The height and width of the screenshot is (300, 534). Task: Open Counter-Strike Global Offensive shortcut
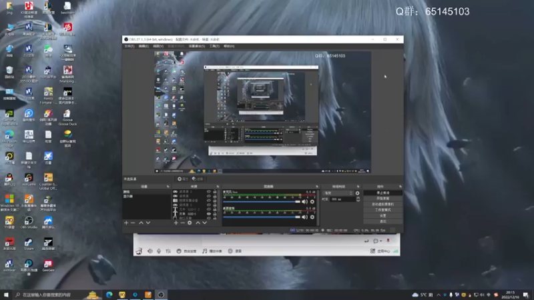pos(48,181)
